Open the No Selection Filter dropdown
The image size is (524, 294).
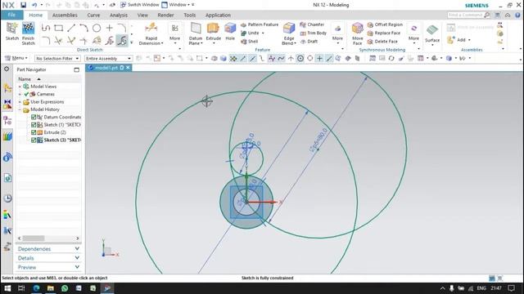tap(57, 58)
